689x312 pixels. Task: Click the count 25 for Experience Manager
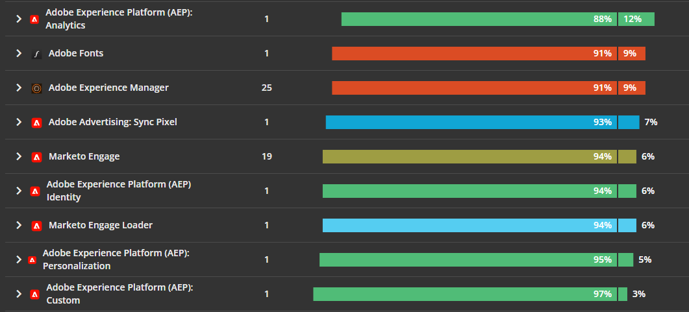tap(267, 88)
